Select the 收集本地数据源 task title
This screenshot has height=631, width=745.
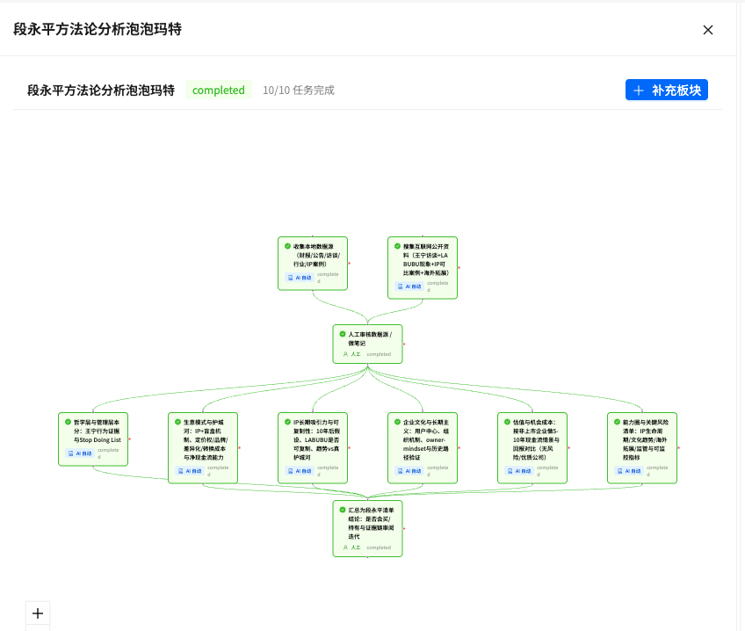pos(316,255)
